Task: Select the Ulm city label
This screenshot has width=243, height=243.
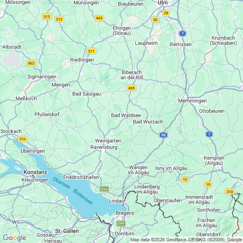Action: click(x=163, y=3)
